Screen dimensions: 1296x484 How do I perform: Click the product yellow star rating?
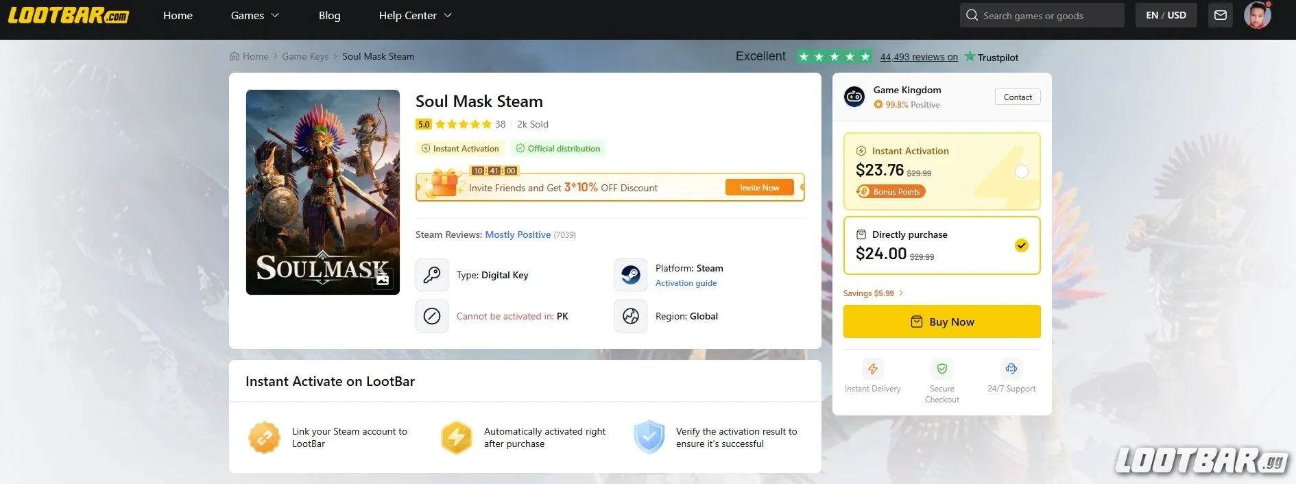click(x=464, y=124)
